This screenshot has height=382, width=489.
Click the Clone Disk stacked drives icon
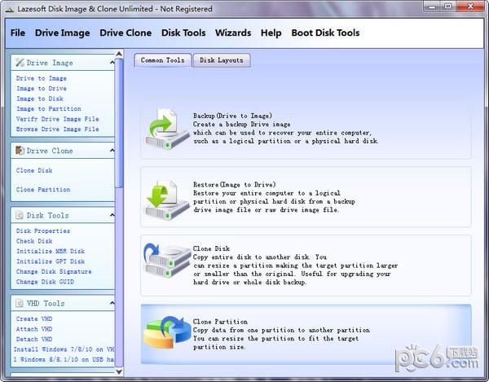click(167, 260)
